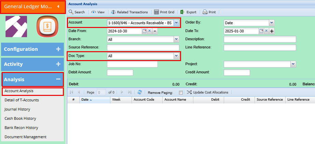Click the Description input field
The image size is (315, 144).
[x=260, y=39]
